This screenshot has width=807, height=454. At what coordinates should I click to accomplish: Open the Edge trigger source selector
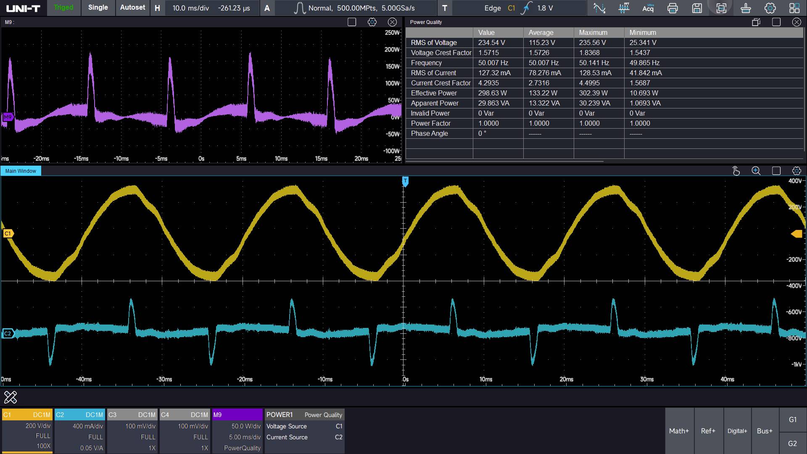tap(511, 8)
